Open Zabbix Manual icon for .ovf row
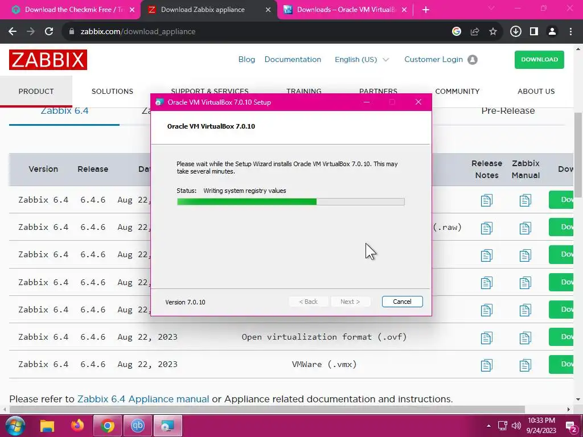583x437 pixels. pyautogui.click(x=525, y=337)
